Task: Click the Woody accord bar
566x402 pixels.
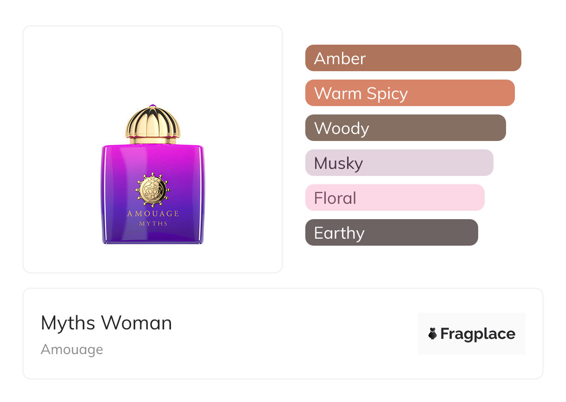Action: (405, 128)
